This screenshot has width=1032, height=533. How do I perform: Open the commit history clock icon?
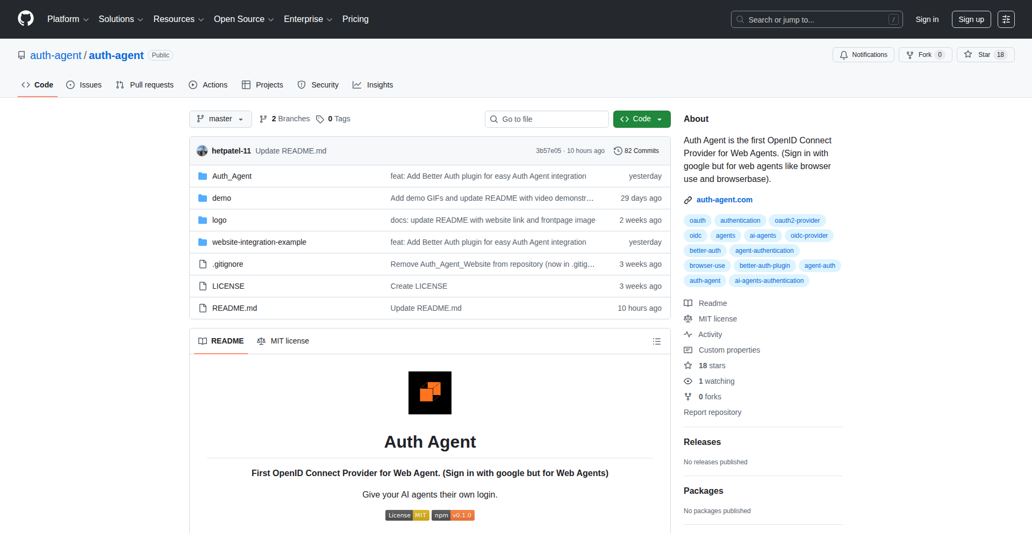tap(618, 151)
